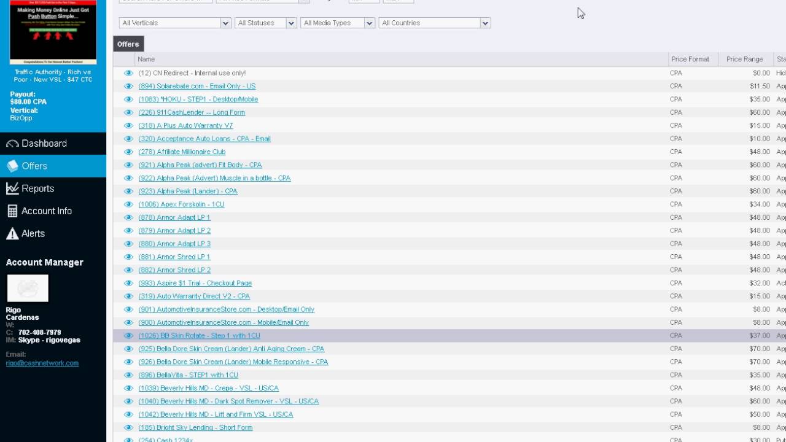The image size is (786, 442).
Task: Click the Traffic Authority Rich vs Poor offer title
Action: [x=53, y=76]
